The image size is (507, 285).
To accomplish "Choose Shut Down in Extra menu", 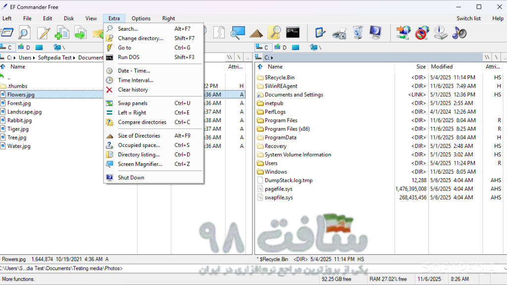I will pos(153,178).
